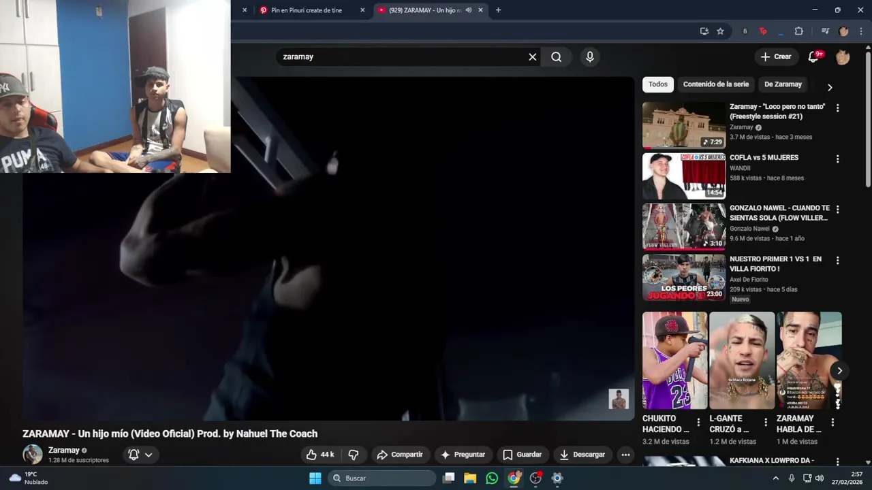Open a new browser tab

click(x=498, y=10)
